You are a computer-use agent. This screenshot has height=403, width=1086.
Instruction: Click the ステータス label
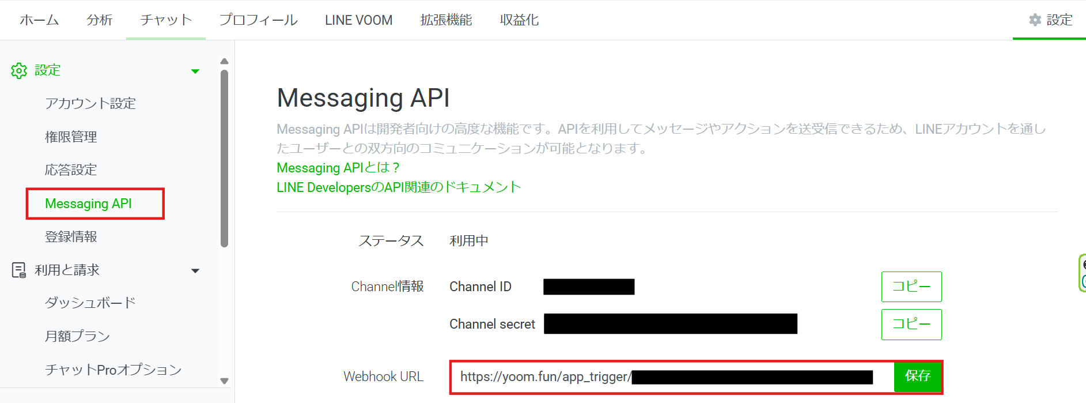coord(391,240)
